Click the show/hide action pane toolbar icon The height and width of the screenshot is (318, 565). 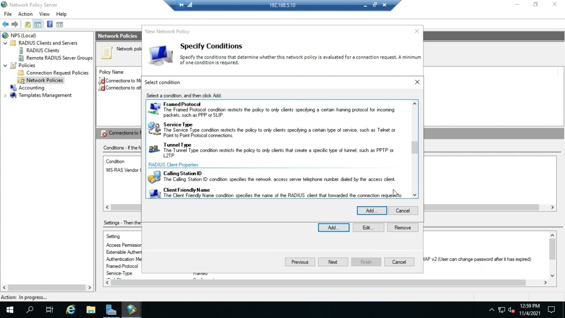coord(60,24)
